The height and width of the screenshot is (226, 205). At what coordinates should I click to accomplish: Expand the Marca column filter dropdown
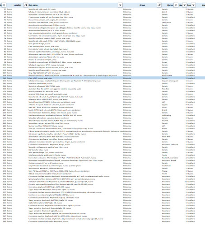176,5
